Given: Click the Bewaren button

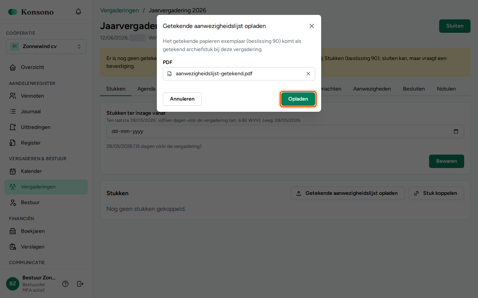Looking at the screenshot, I should [447, 161].
